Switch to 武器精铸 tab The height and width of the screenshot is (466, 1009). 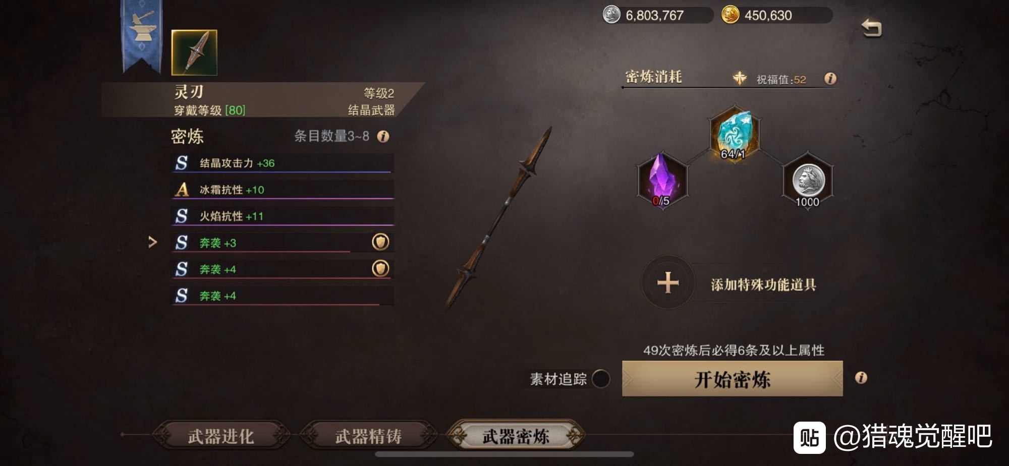[368, 436]
